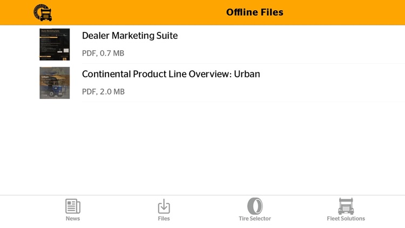Image resolution: width=405 pixels, height=228 pixels.
Task: Open the Fleet Solutions truck icon
Action: click(346, 206)
